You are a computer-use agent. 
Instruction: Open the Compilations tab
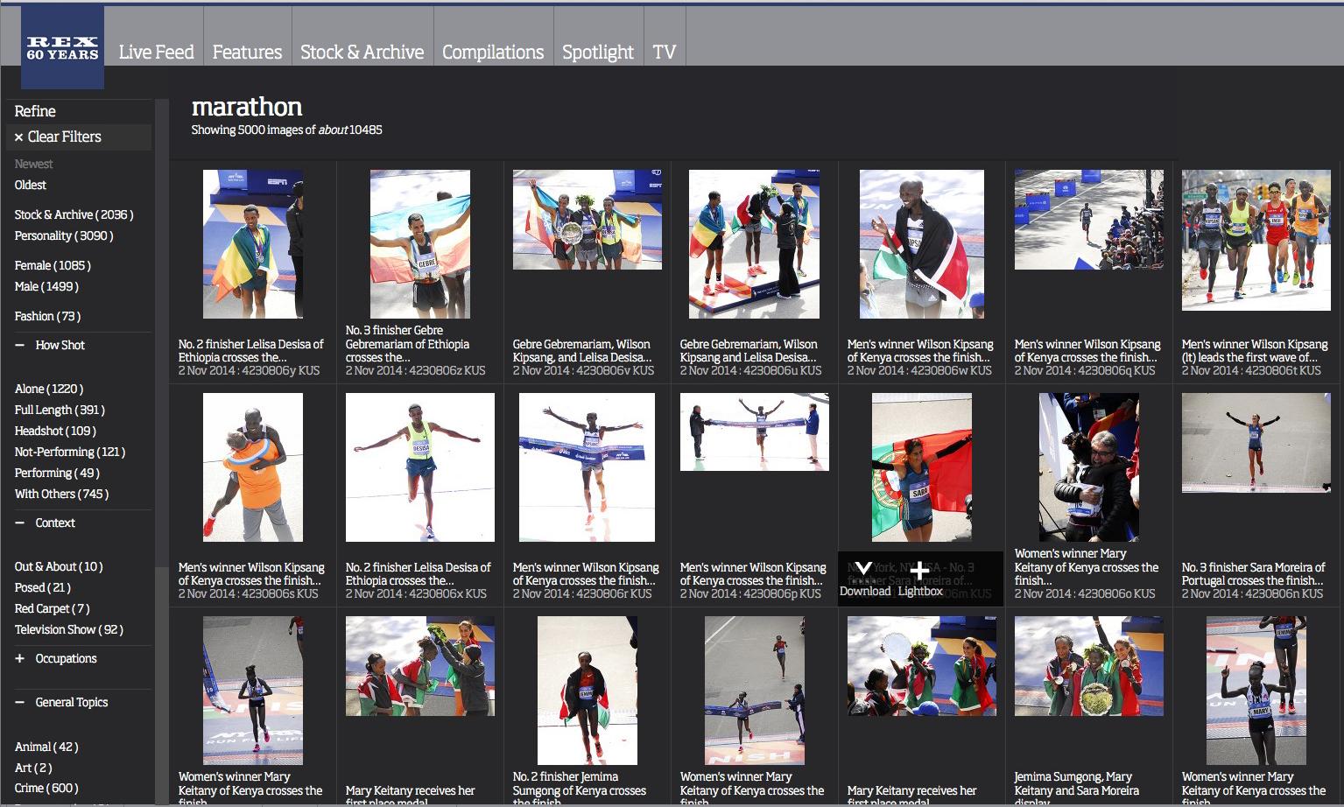pyautogui.click(x=493, y=53)
